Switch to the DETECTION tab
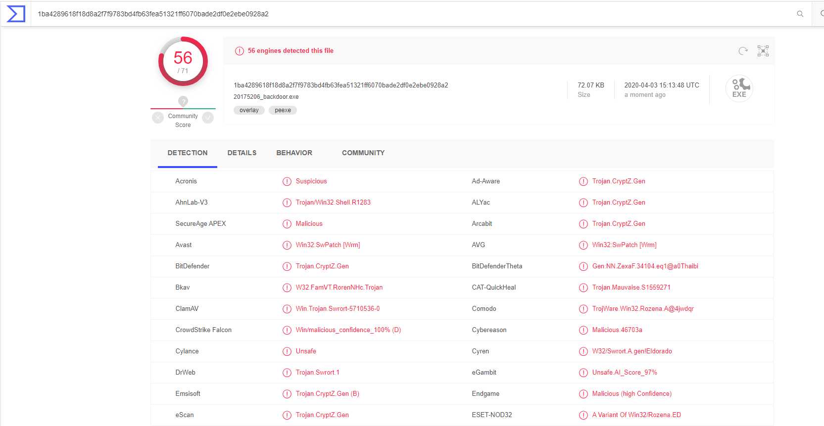This screenshot has height=426, width=824. point(188,153)
